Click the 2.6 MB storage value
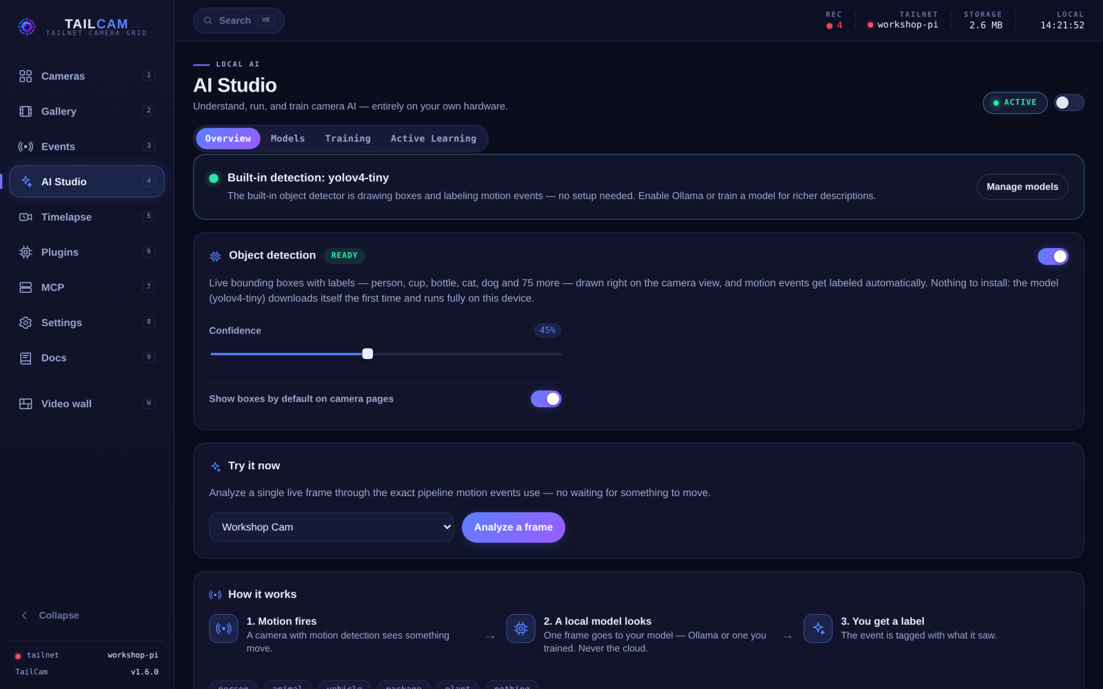1103x689 pixels. coord(986,25)
